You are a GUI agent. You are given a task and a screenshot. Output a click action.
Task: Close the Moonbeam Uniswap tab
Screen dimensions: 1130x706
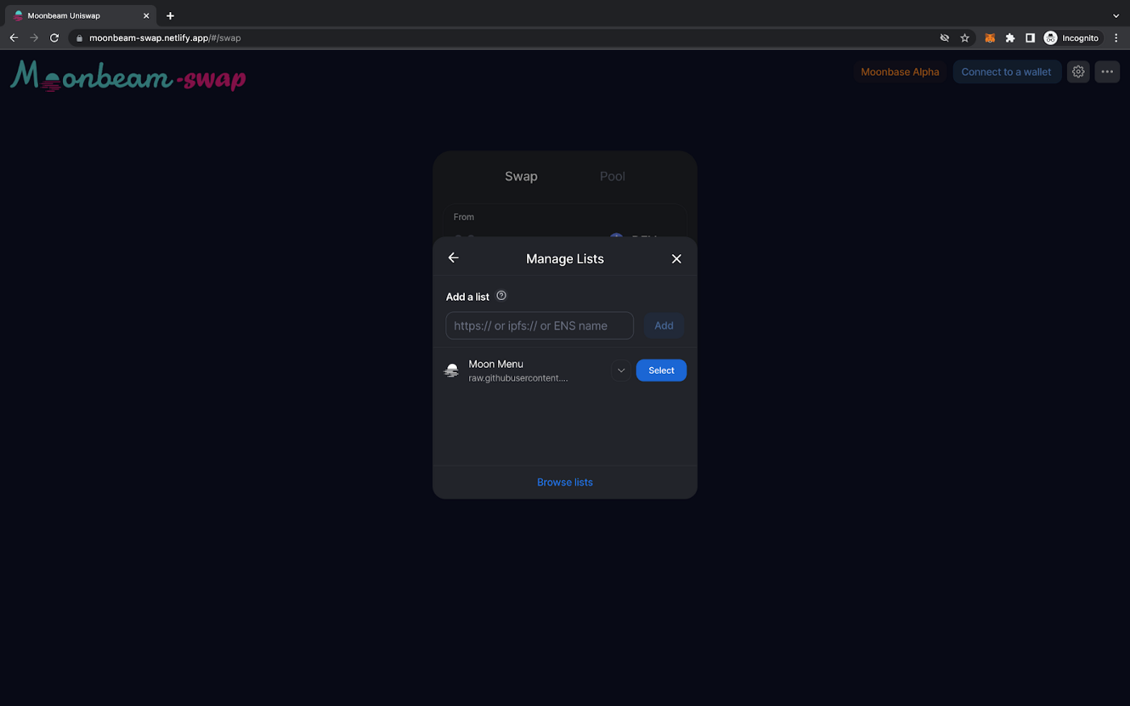point(146,15)
